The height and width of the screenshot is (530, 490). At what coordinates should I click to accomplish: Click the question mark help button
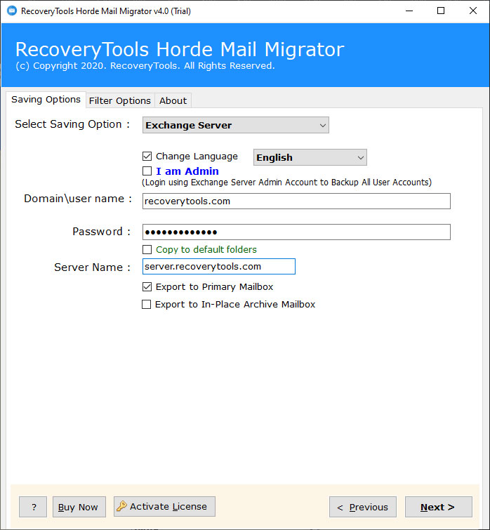click(33, 507)
